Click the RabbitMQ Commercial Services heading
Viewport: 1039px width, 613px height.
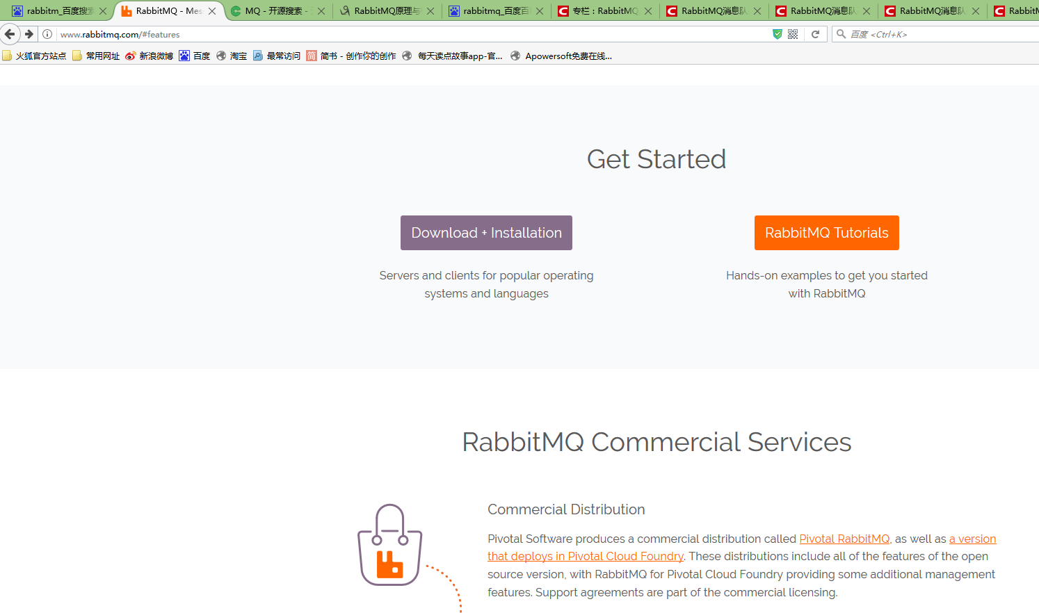coord(657,442)
